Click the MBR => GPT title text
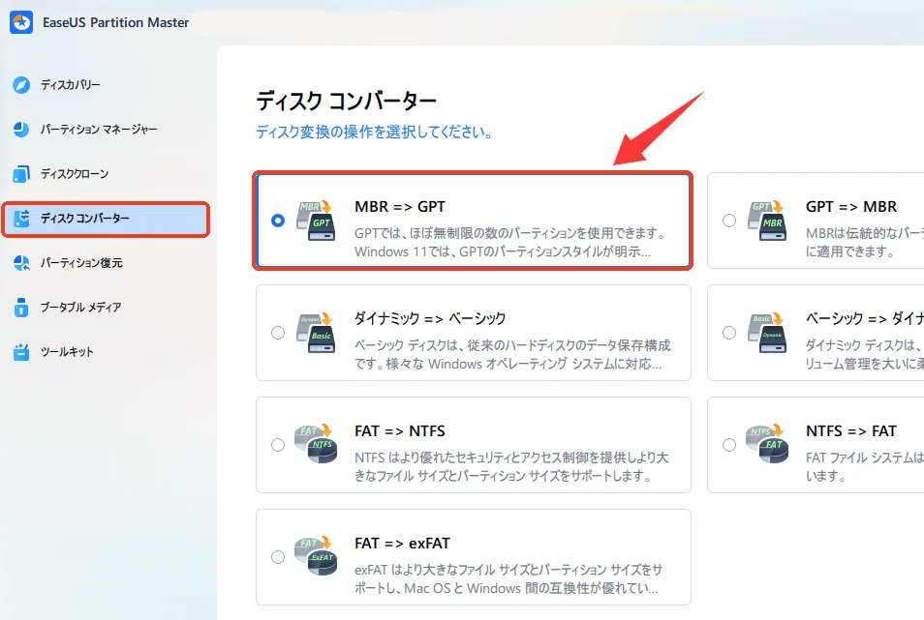 [400, 207]
